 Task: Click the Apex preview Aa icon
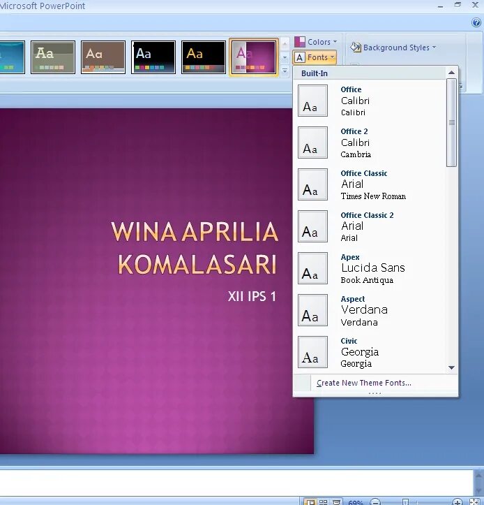pyautogui.click(x=312, y=268)
